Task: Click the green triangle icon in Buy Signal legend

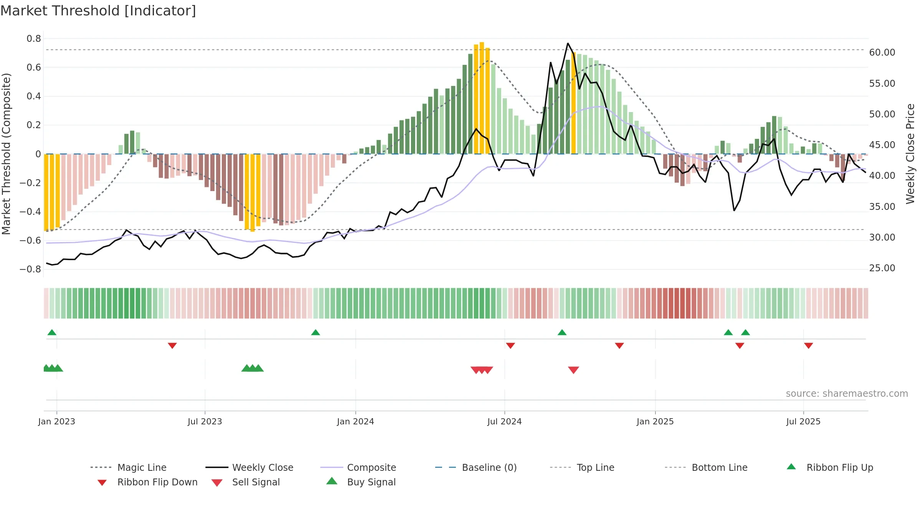Action: [x=332, y=481]
